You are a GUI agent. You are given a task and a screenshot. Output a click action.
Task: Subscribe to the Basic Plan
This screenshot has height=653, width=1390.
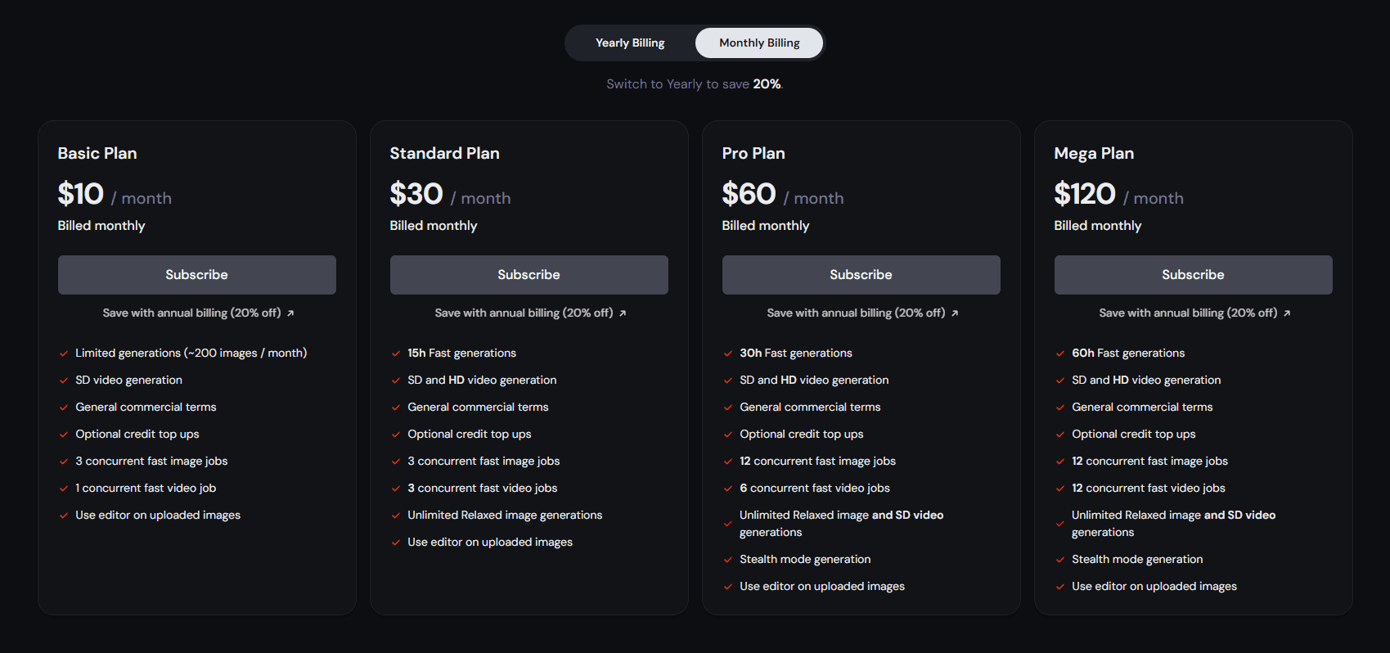196,275
